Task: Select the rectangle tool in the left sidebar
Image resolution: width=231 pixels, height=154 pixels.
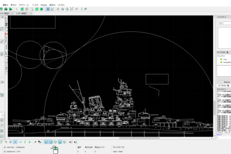Action: click(2, 29)
